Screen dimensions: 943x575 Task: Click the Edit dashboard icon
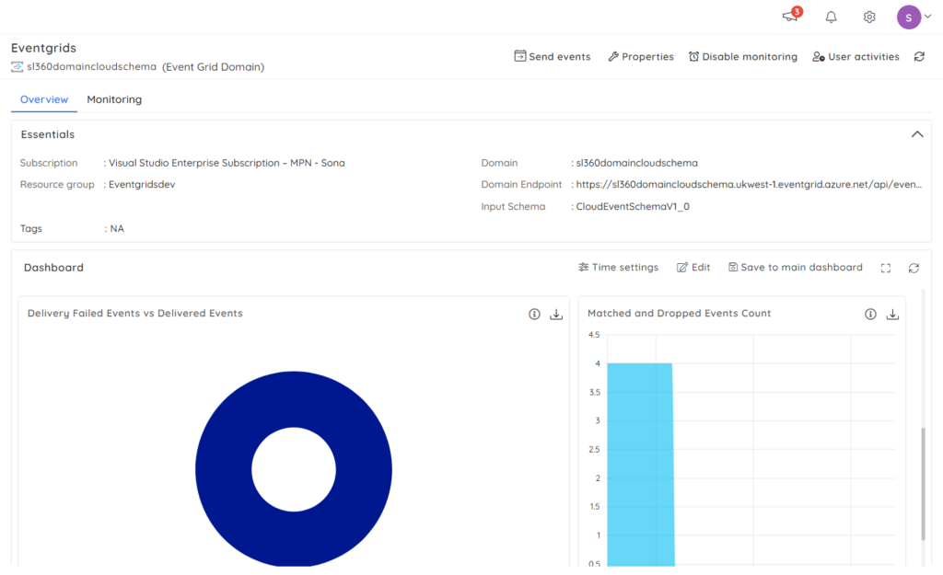point(693,267)
